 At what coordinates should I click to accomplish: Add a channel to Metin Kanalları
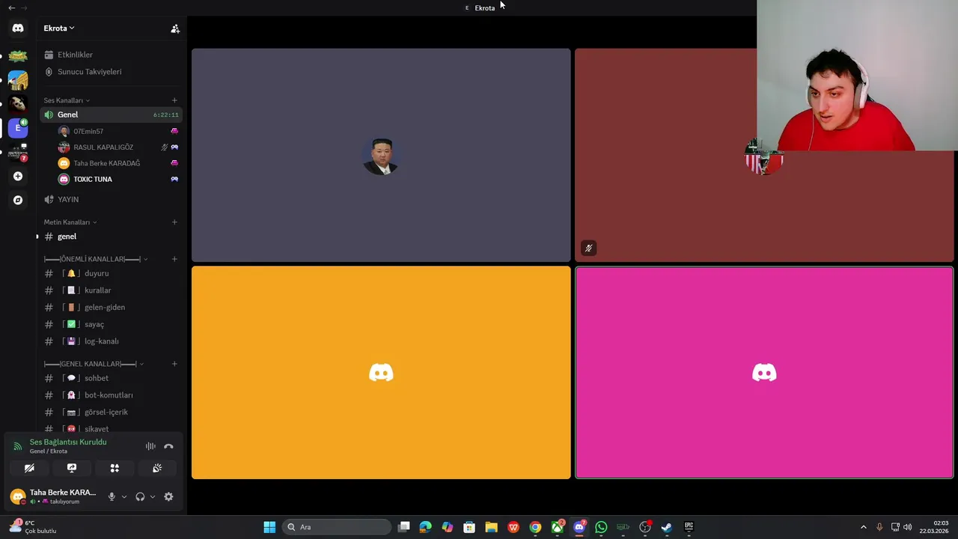point(174,222)
